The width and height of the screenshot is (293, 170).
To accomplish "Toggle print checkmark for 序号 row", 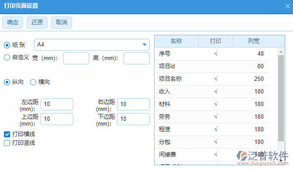I will [x=216, y=54].
